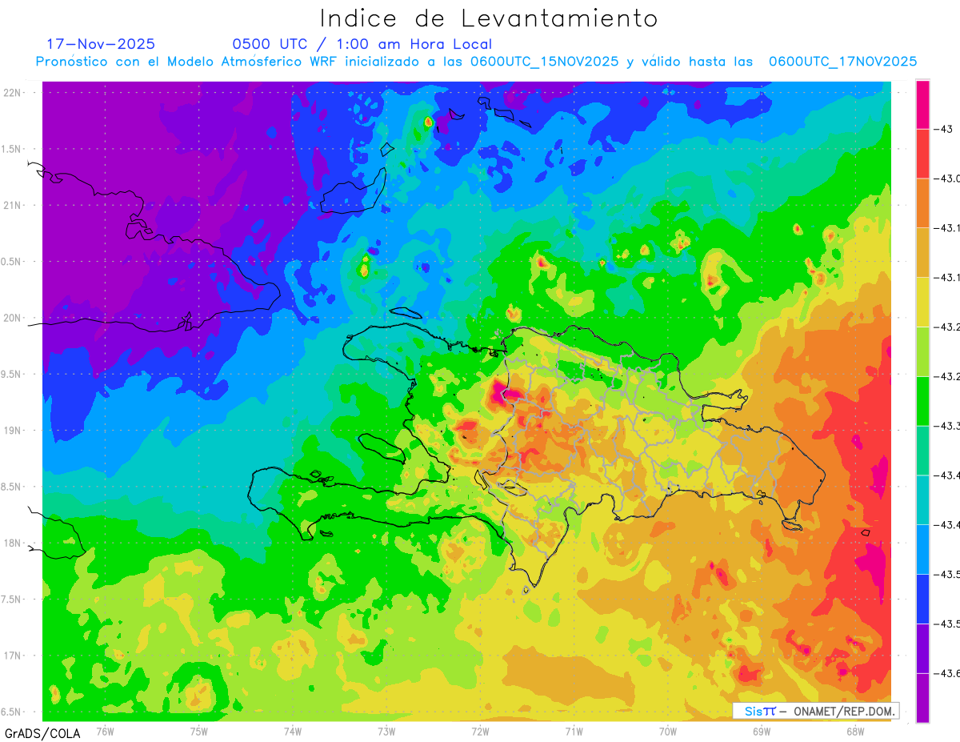Click the "74W" longitude label

click(293, 731)
